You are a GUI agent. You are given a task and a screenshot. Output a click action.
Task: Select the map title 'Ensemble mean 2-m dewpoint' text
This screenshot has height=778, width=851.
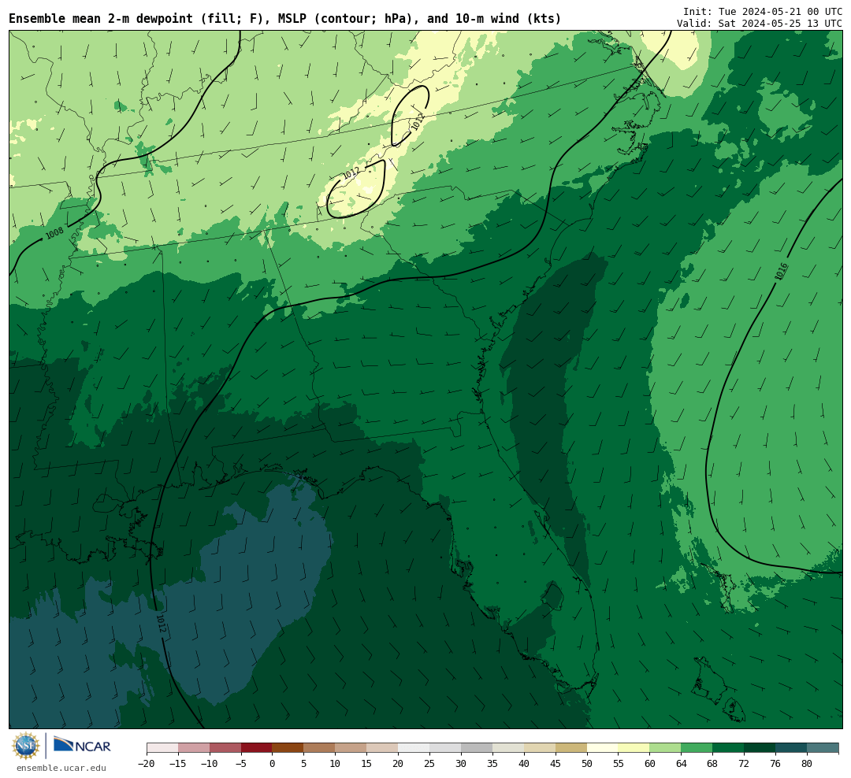(101, 19)
